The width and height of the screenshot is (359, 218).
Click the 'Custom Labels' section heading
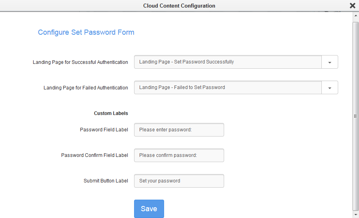pos(111,113)
